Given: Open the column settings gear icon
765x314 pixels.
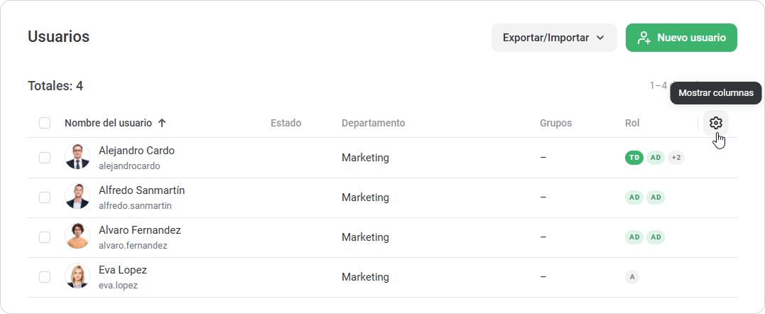Looking at the screenshot, I should (715, 123).
